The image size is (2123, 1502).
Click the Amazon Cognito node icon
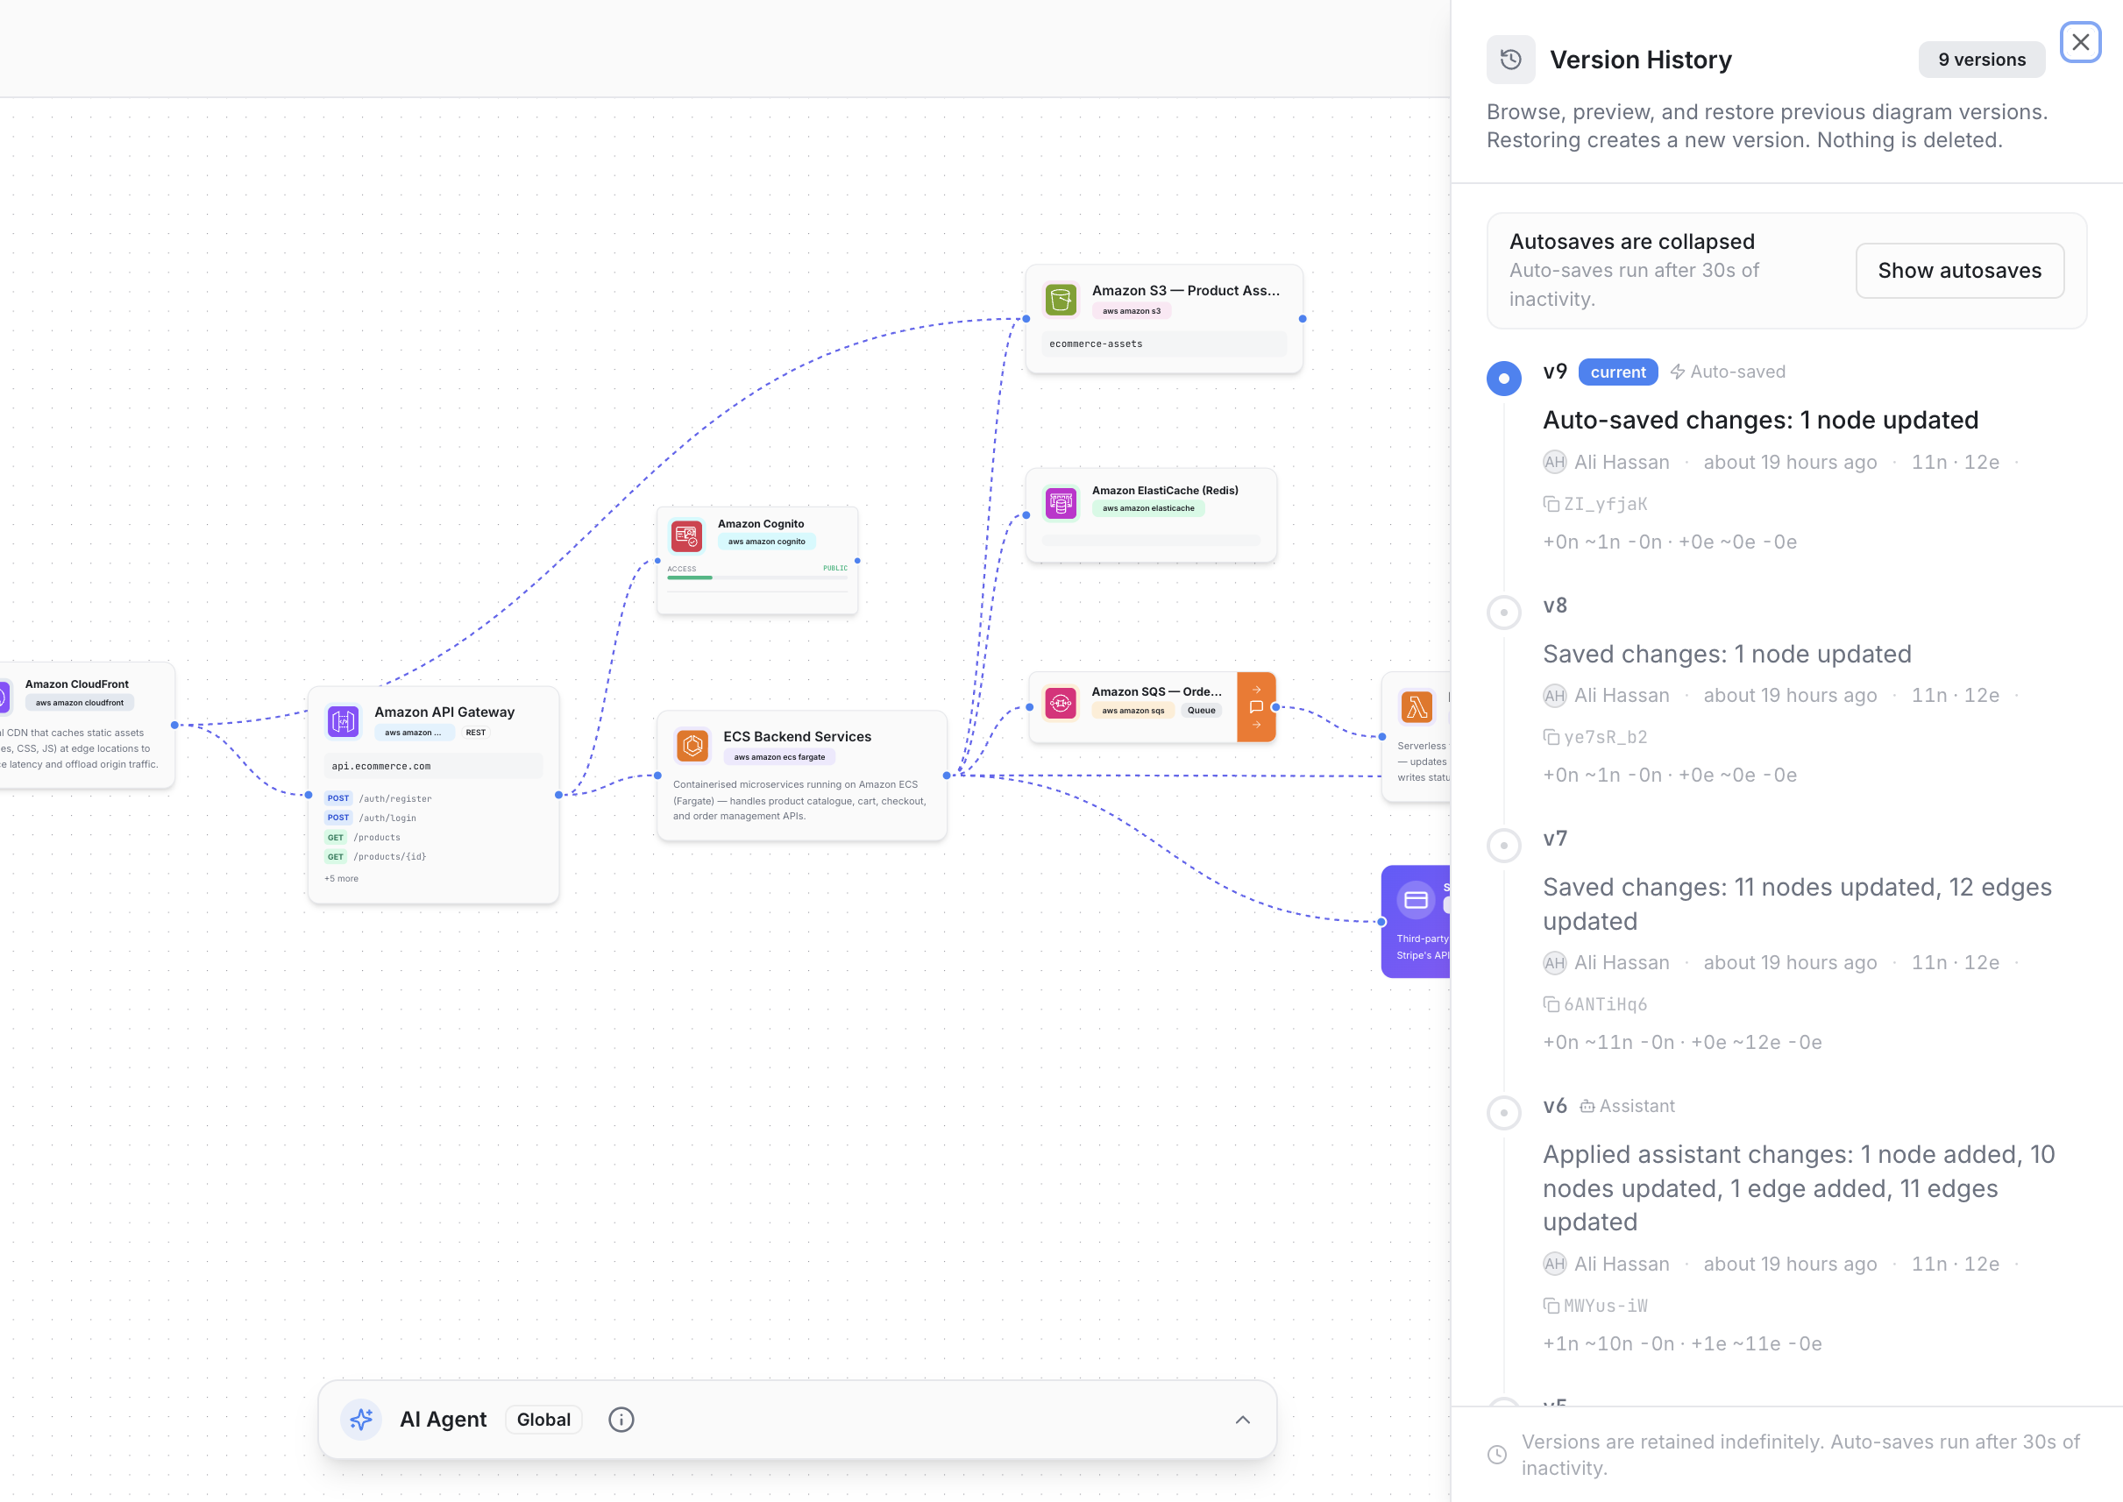click(685, 535)
